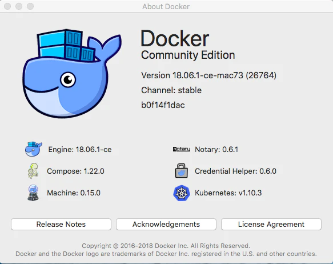This screenshot has height=264, width=333.
Task: Click the Kubernetes helm wheel icon
Action: click(x=181, y=193)
